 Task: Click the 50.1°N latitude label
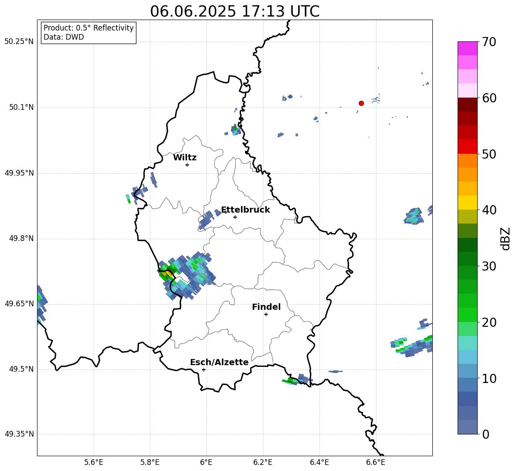(x=21, y=108)
